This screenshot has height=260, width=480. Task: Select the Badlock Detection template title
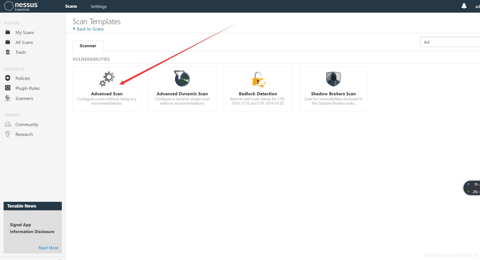[258, 94]
